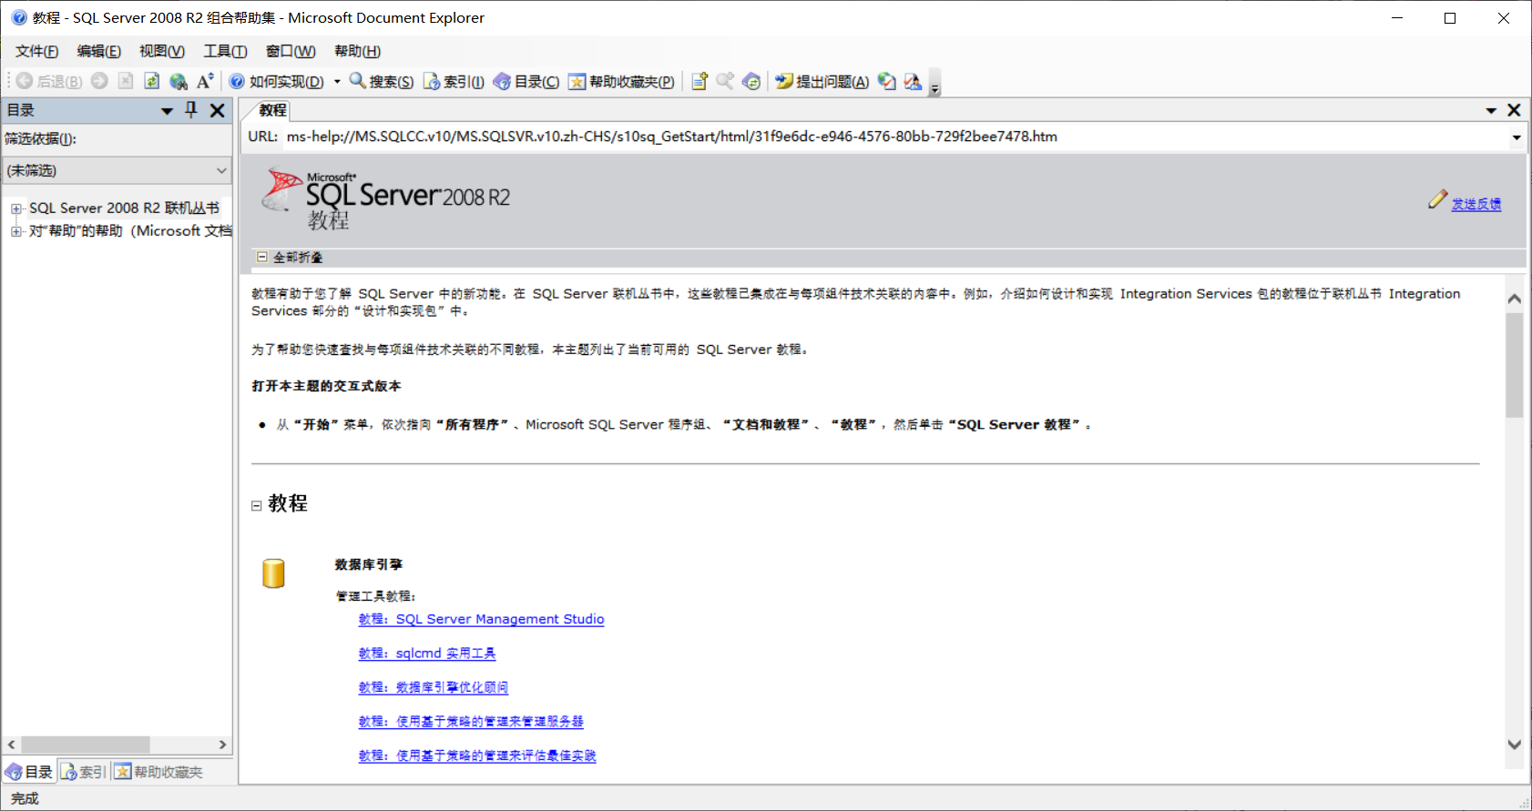
Task: Open 教程: 数据库引擎优化顾问 link
Action: click(x=434, y=687)
